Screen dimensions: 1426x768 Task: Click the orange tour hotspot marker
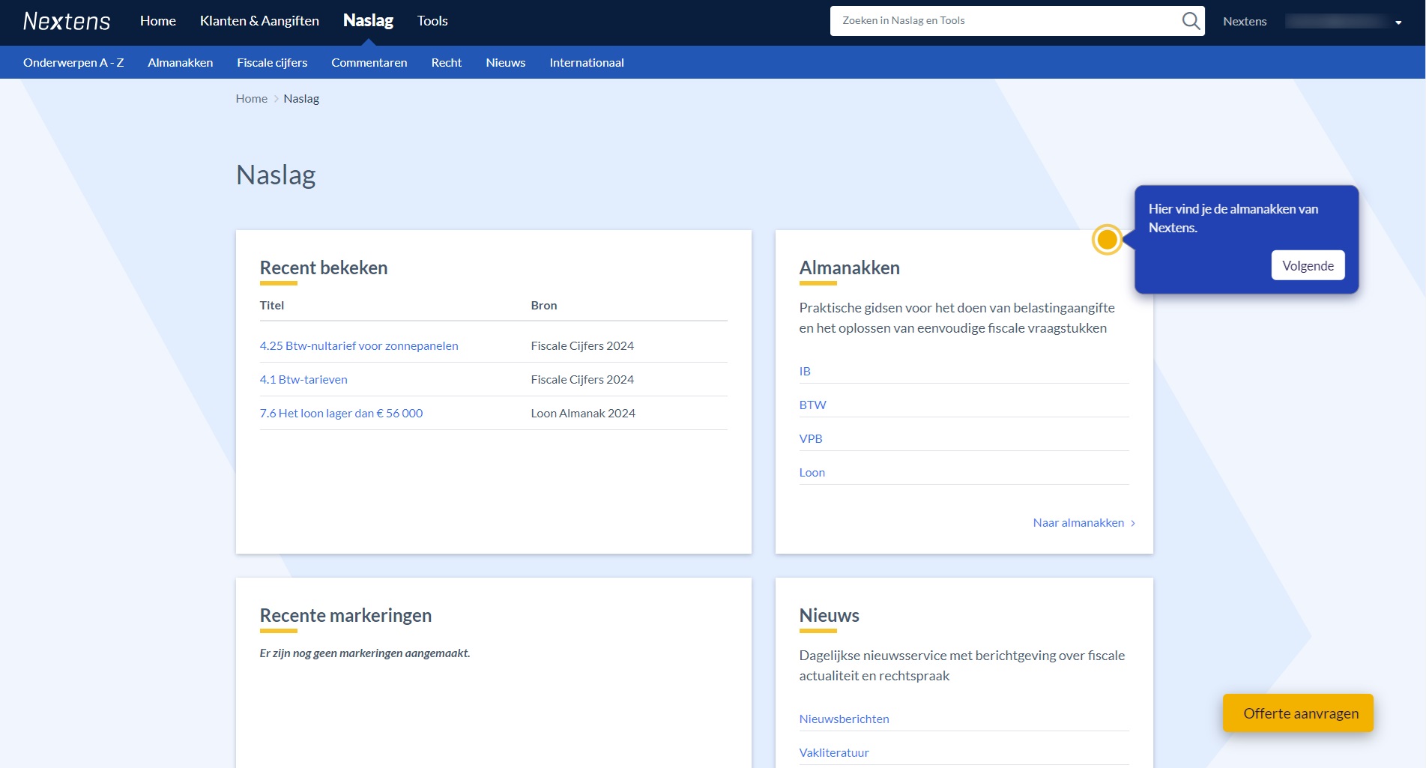1107,240
